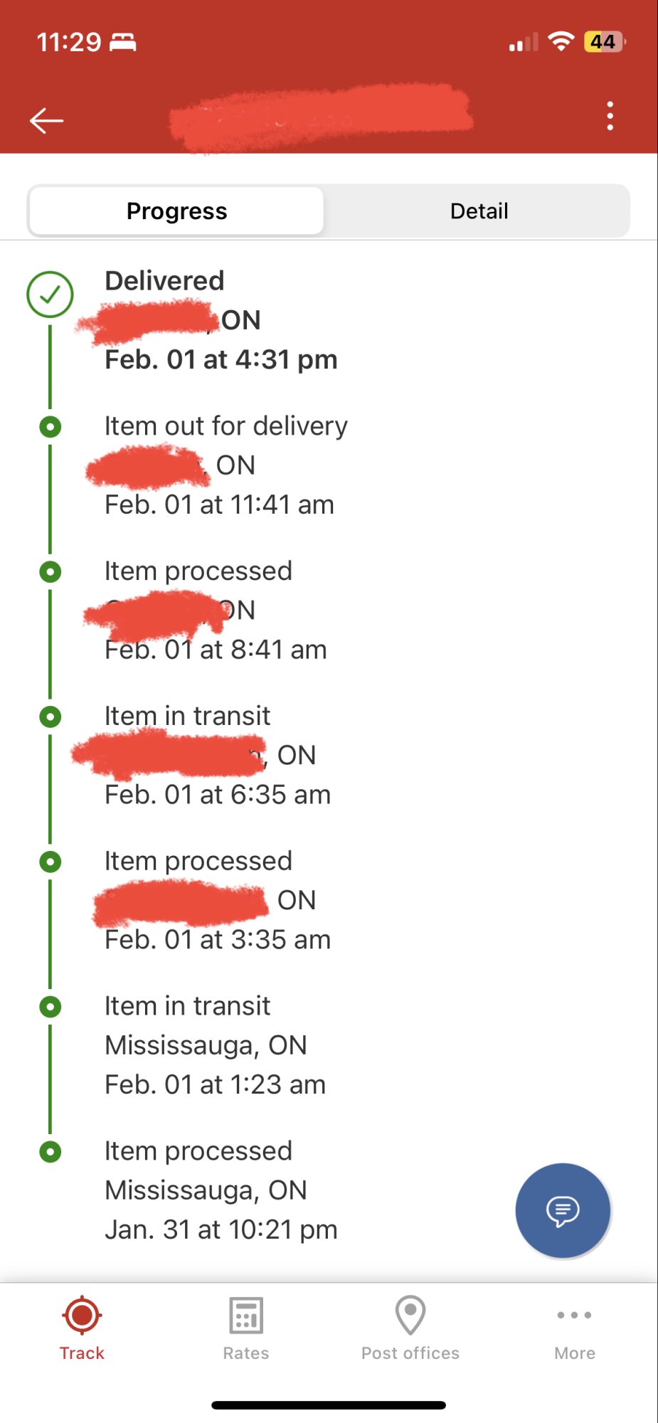This screenshot has height=1423, width=658.
Task: Tap the 3:35 am Item processed marker
Action: click(x=50, y=862)
